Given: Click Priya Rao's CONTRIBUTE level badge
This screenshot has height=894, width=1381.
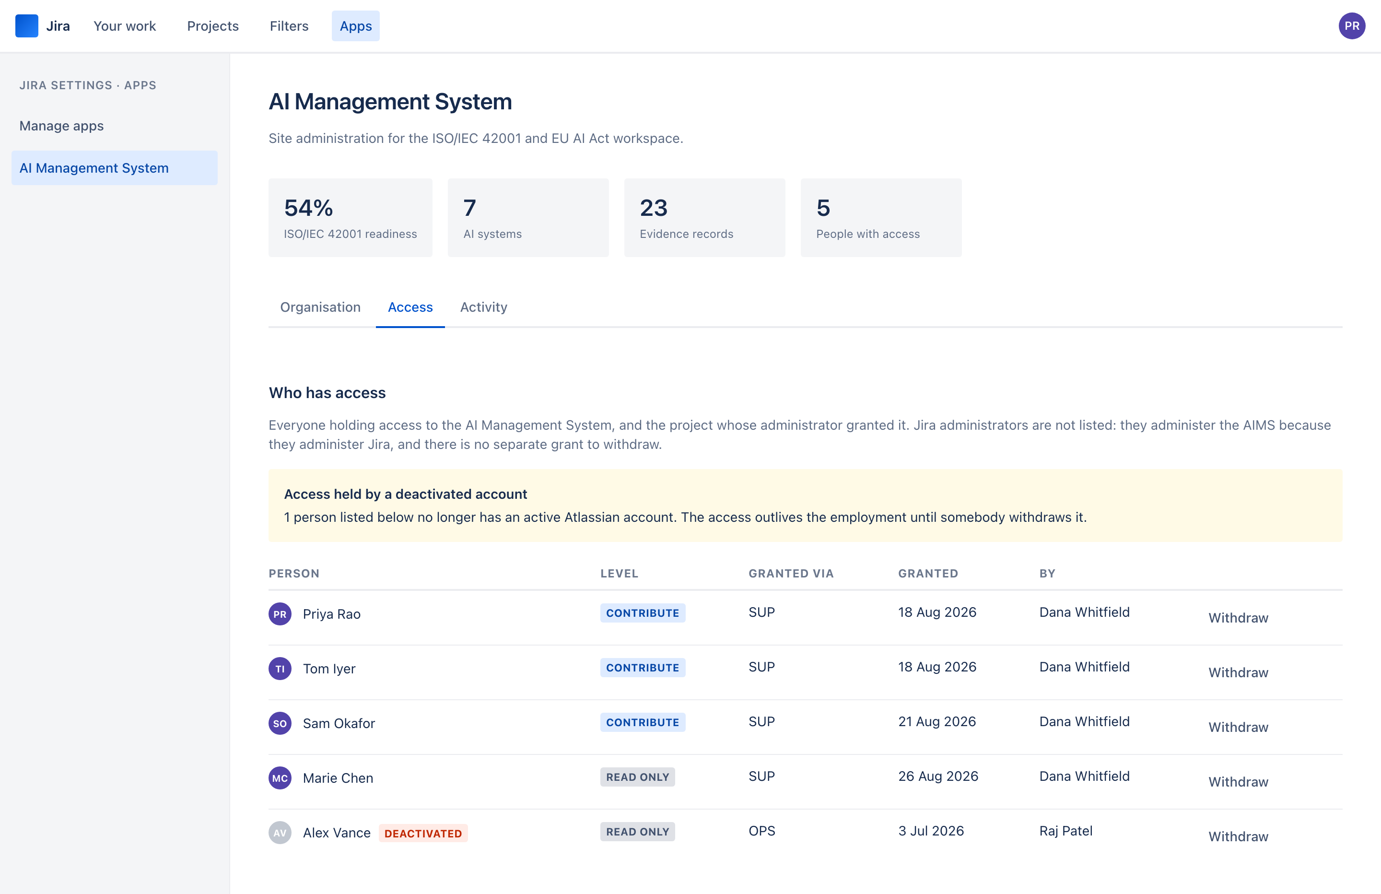Looking at the screenshot, I should [643, 613].
